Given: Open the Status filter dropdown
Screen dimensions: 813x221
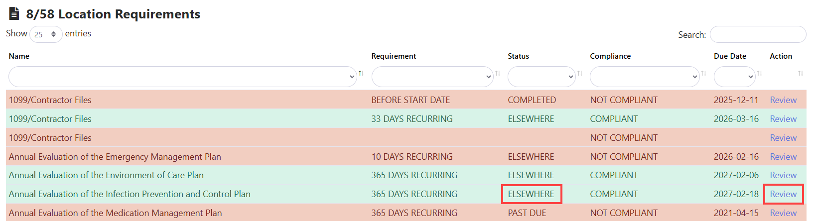Looking at the screenshot, I should tap(541, 77).
